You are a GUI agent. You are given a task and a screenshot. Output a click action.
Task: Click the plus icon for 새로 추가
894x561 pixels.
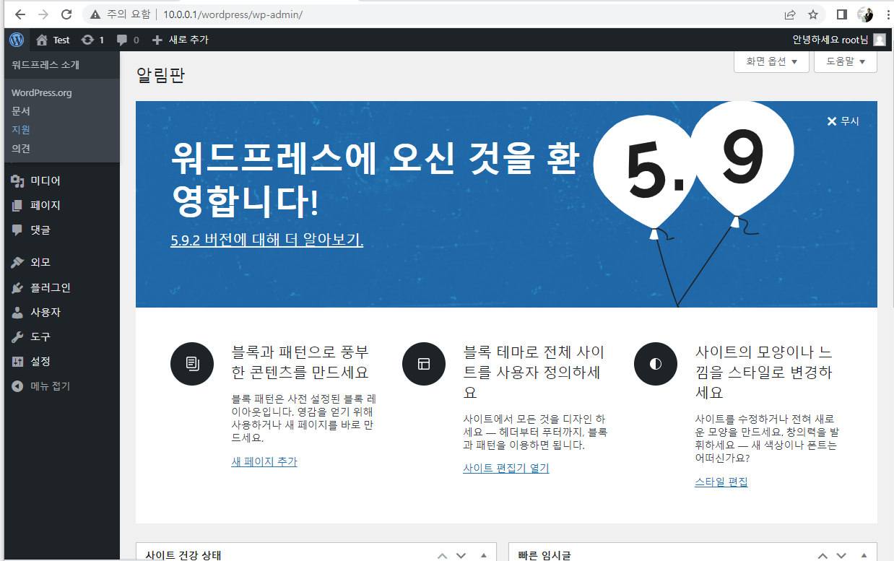click(157, 40)
